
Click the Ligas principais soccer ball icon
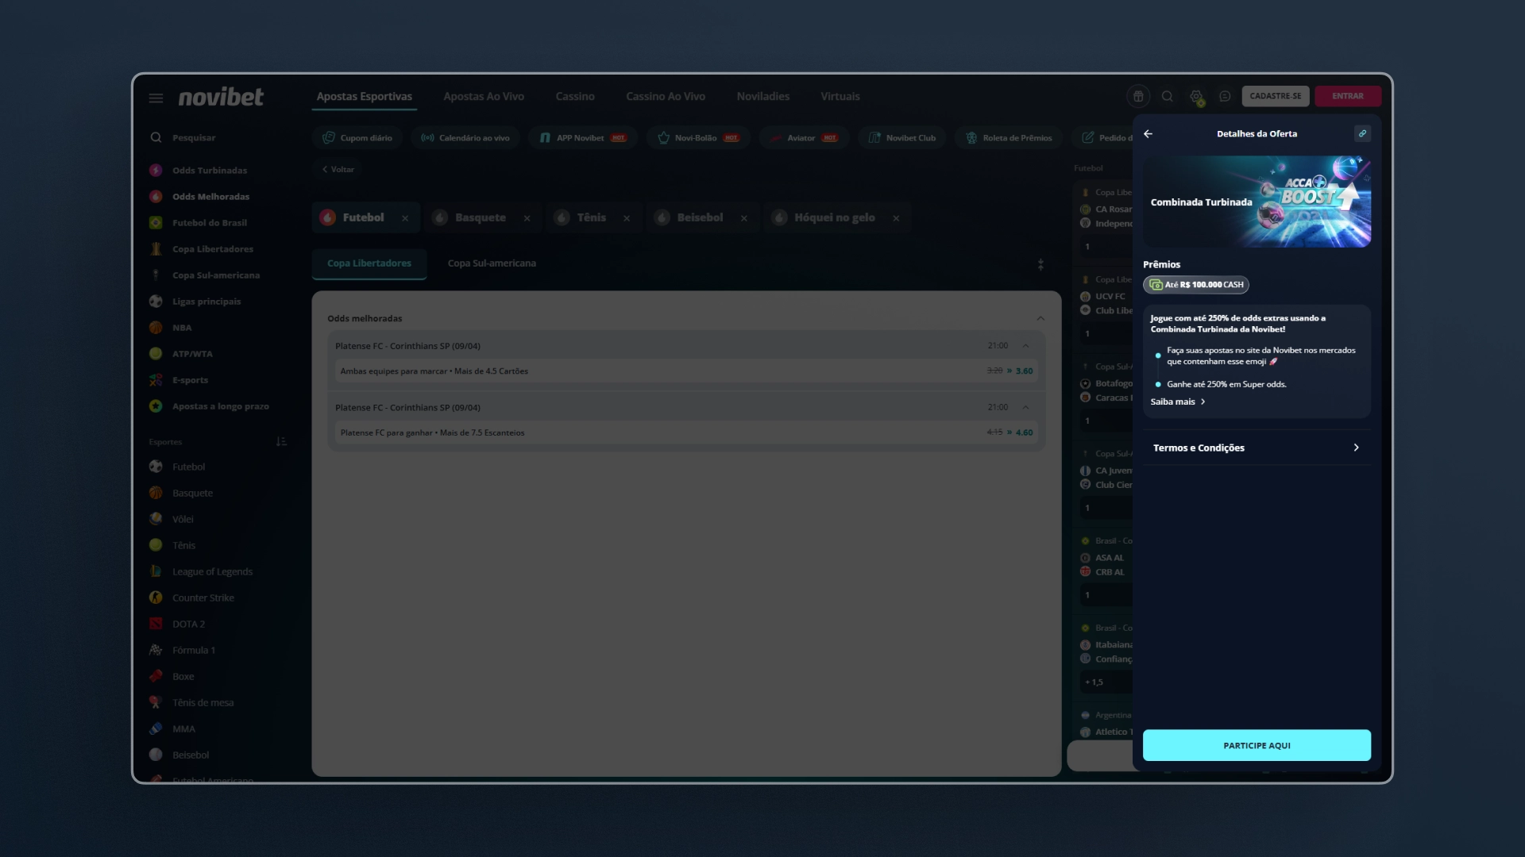tap(156, 302)
